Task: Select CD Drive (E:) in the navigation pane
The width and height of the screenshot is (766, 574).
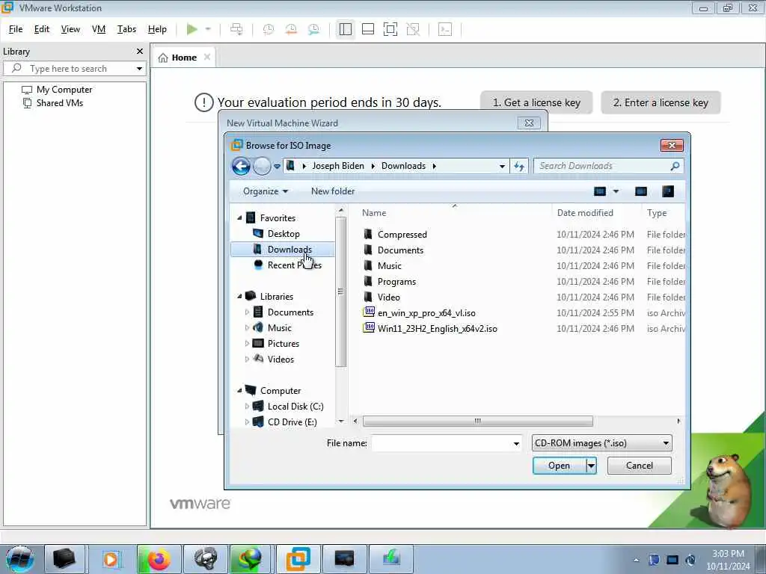Action: [292, 422]
